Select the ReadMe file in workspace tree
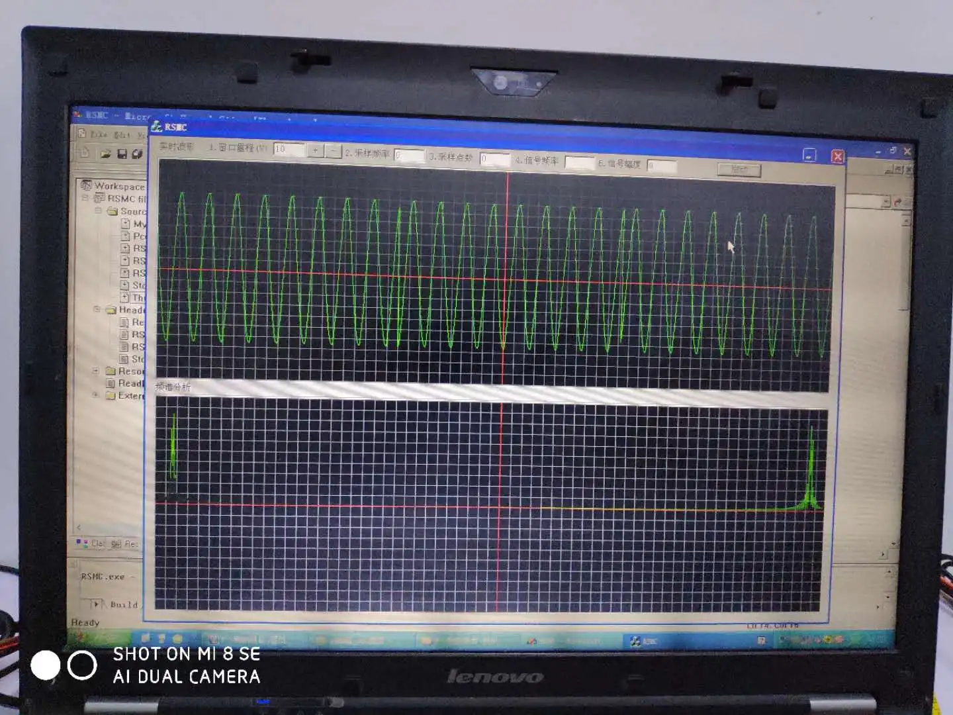The height and width of the screenshot is (715, 953). [125, 383]
